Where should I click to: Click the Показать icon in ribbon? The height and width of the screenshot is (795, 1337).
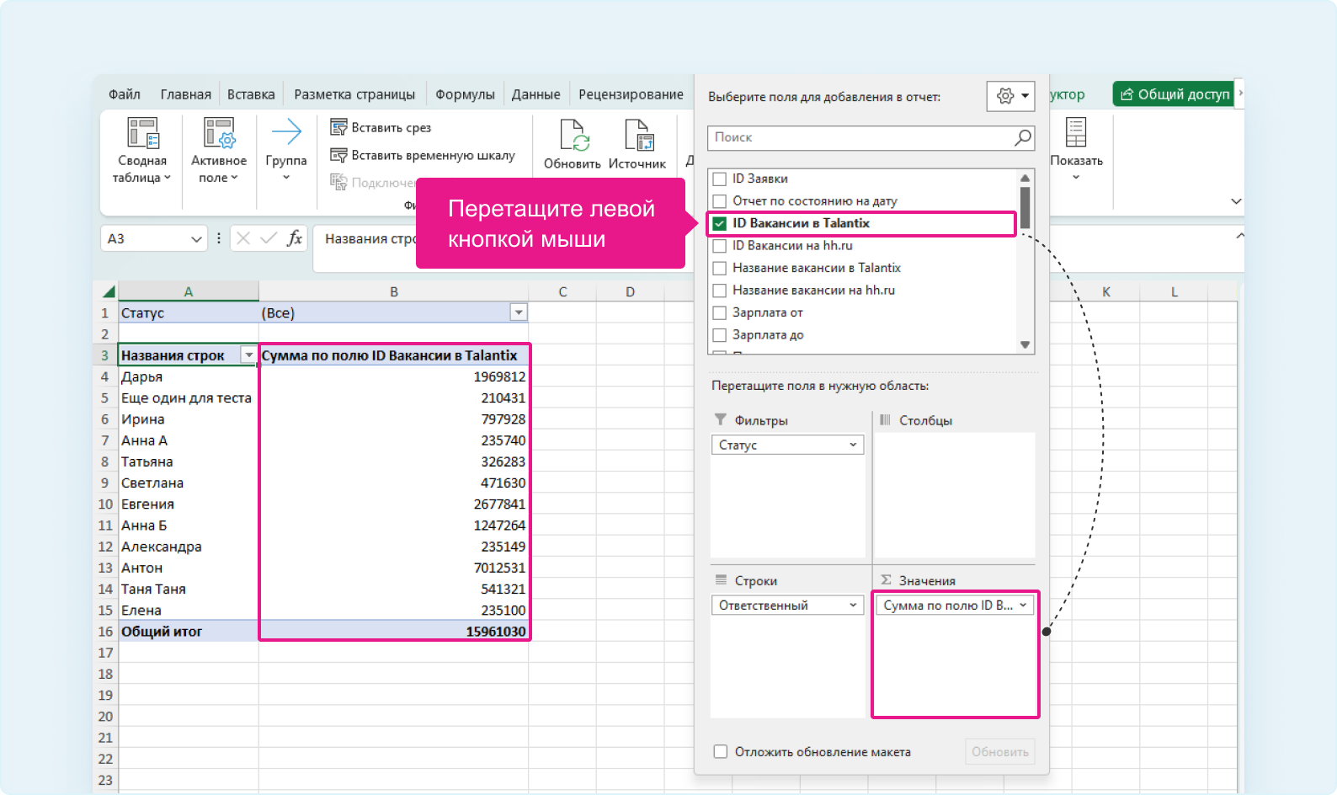1076,133
